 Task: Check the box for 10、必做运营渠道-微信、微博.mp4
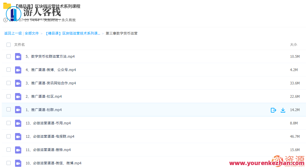tap(9, 163)
